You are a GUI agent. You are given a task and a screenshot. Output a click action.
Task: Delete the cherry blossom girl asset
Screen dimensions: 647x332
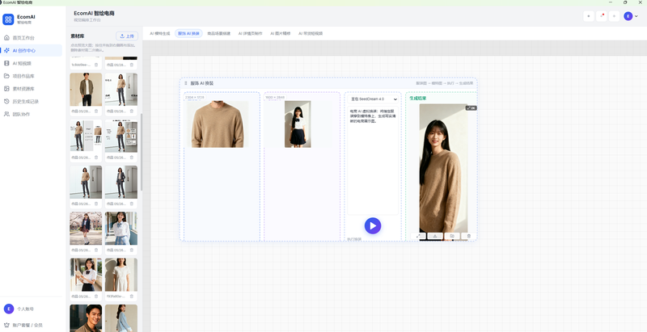[96, 250]
